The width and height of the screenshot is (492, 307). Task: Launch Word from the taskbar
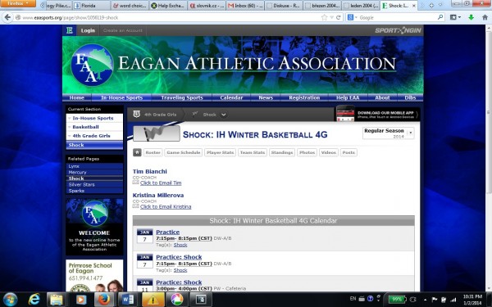coord(128,300)
